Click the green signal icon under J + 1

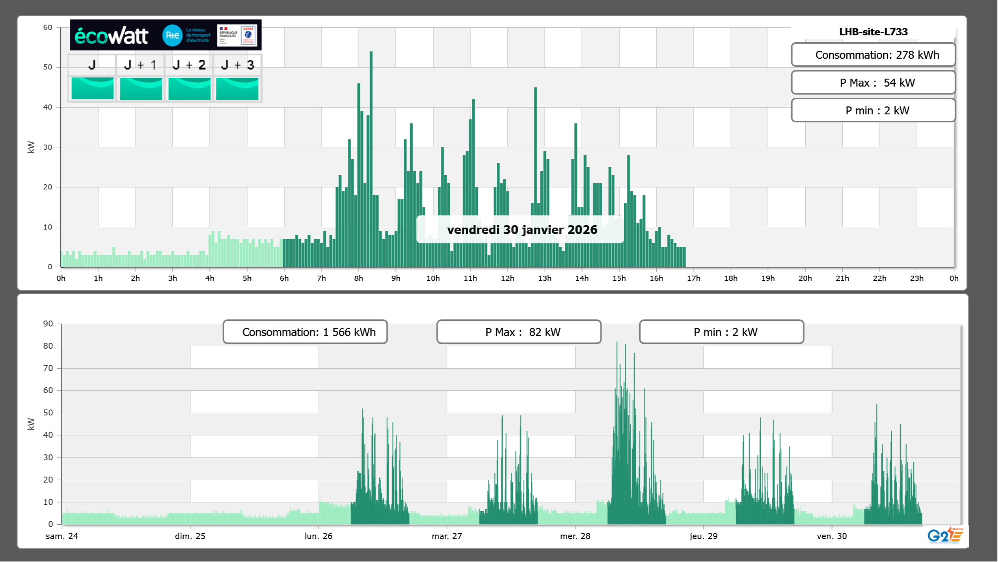tap(141, 89)
